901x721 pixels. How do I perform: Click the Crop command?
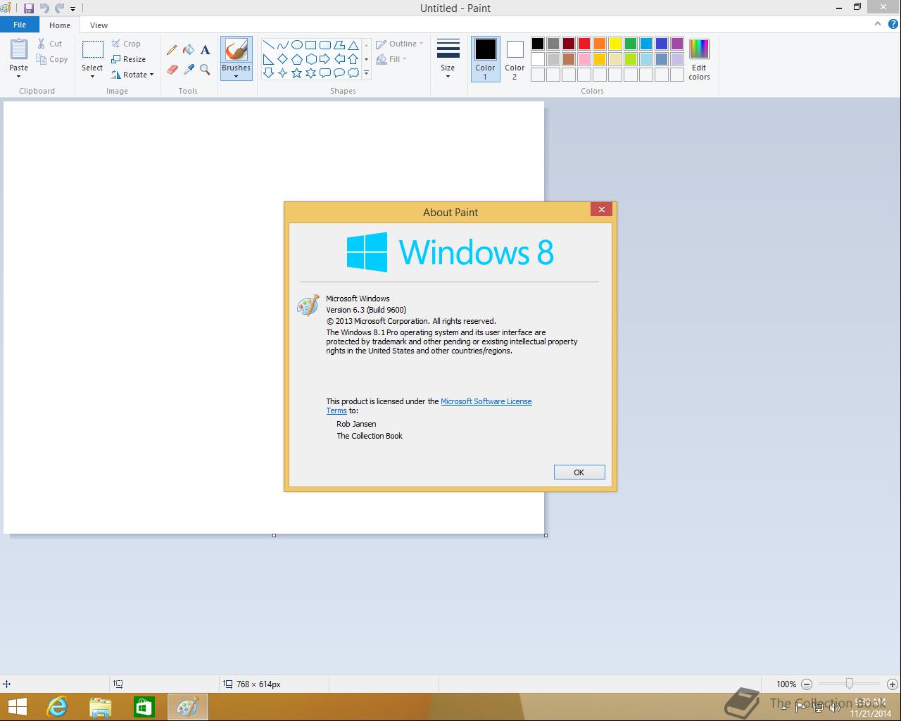126,44
